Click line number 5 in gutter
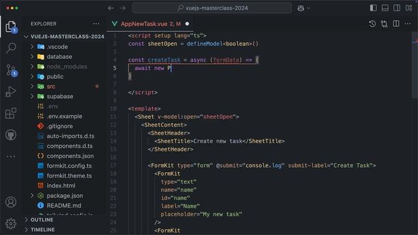 point(115,68)
